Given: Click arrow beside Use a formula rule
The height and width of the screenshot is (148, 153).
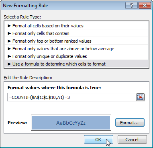Looking at the screenshot, I should [9, 64].
